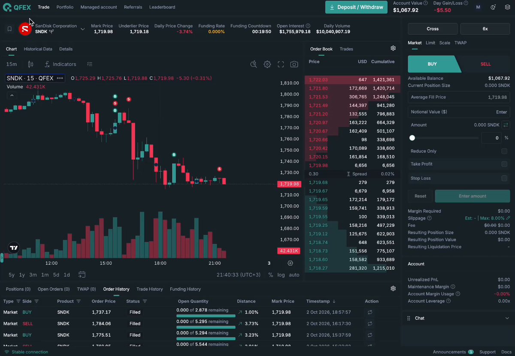Screen dimensions: 515x356
Task: Toggle log scale on chart
Action: point(281,275)
